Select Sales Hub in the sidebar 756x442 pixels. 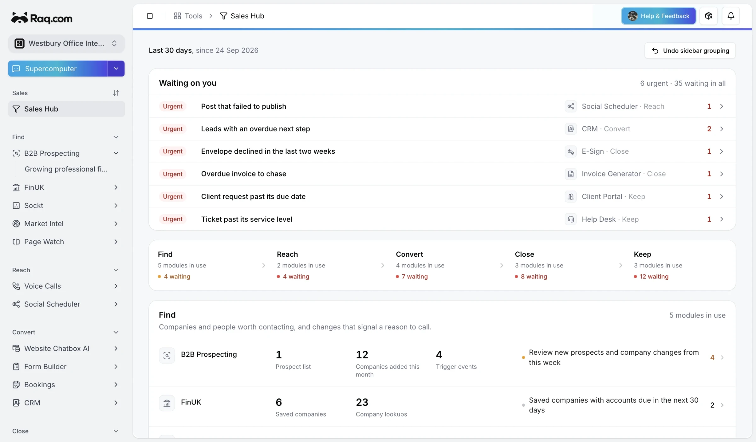(66, 109)
